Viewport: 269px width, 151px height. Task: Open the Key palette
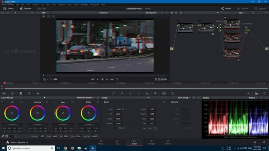(156, 93)
